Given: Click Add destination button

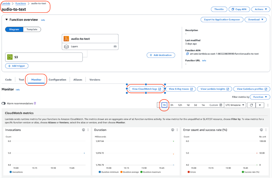Looking at the screenshot, I should (x=161, y=55).
